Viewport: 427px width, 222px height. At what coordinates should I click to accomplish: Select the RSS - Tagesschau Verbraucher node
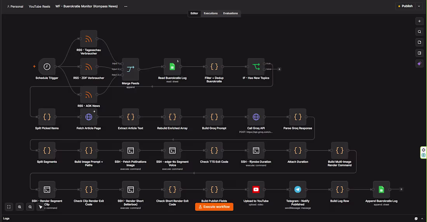[x=89, y=39]
